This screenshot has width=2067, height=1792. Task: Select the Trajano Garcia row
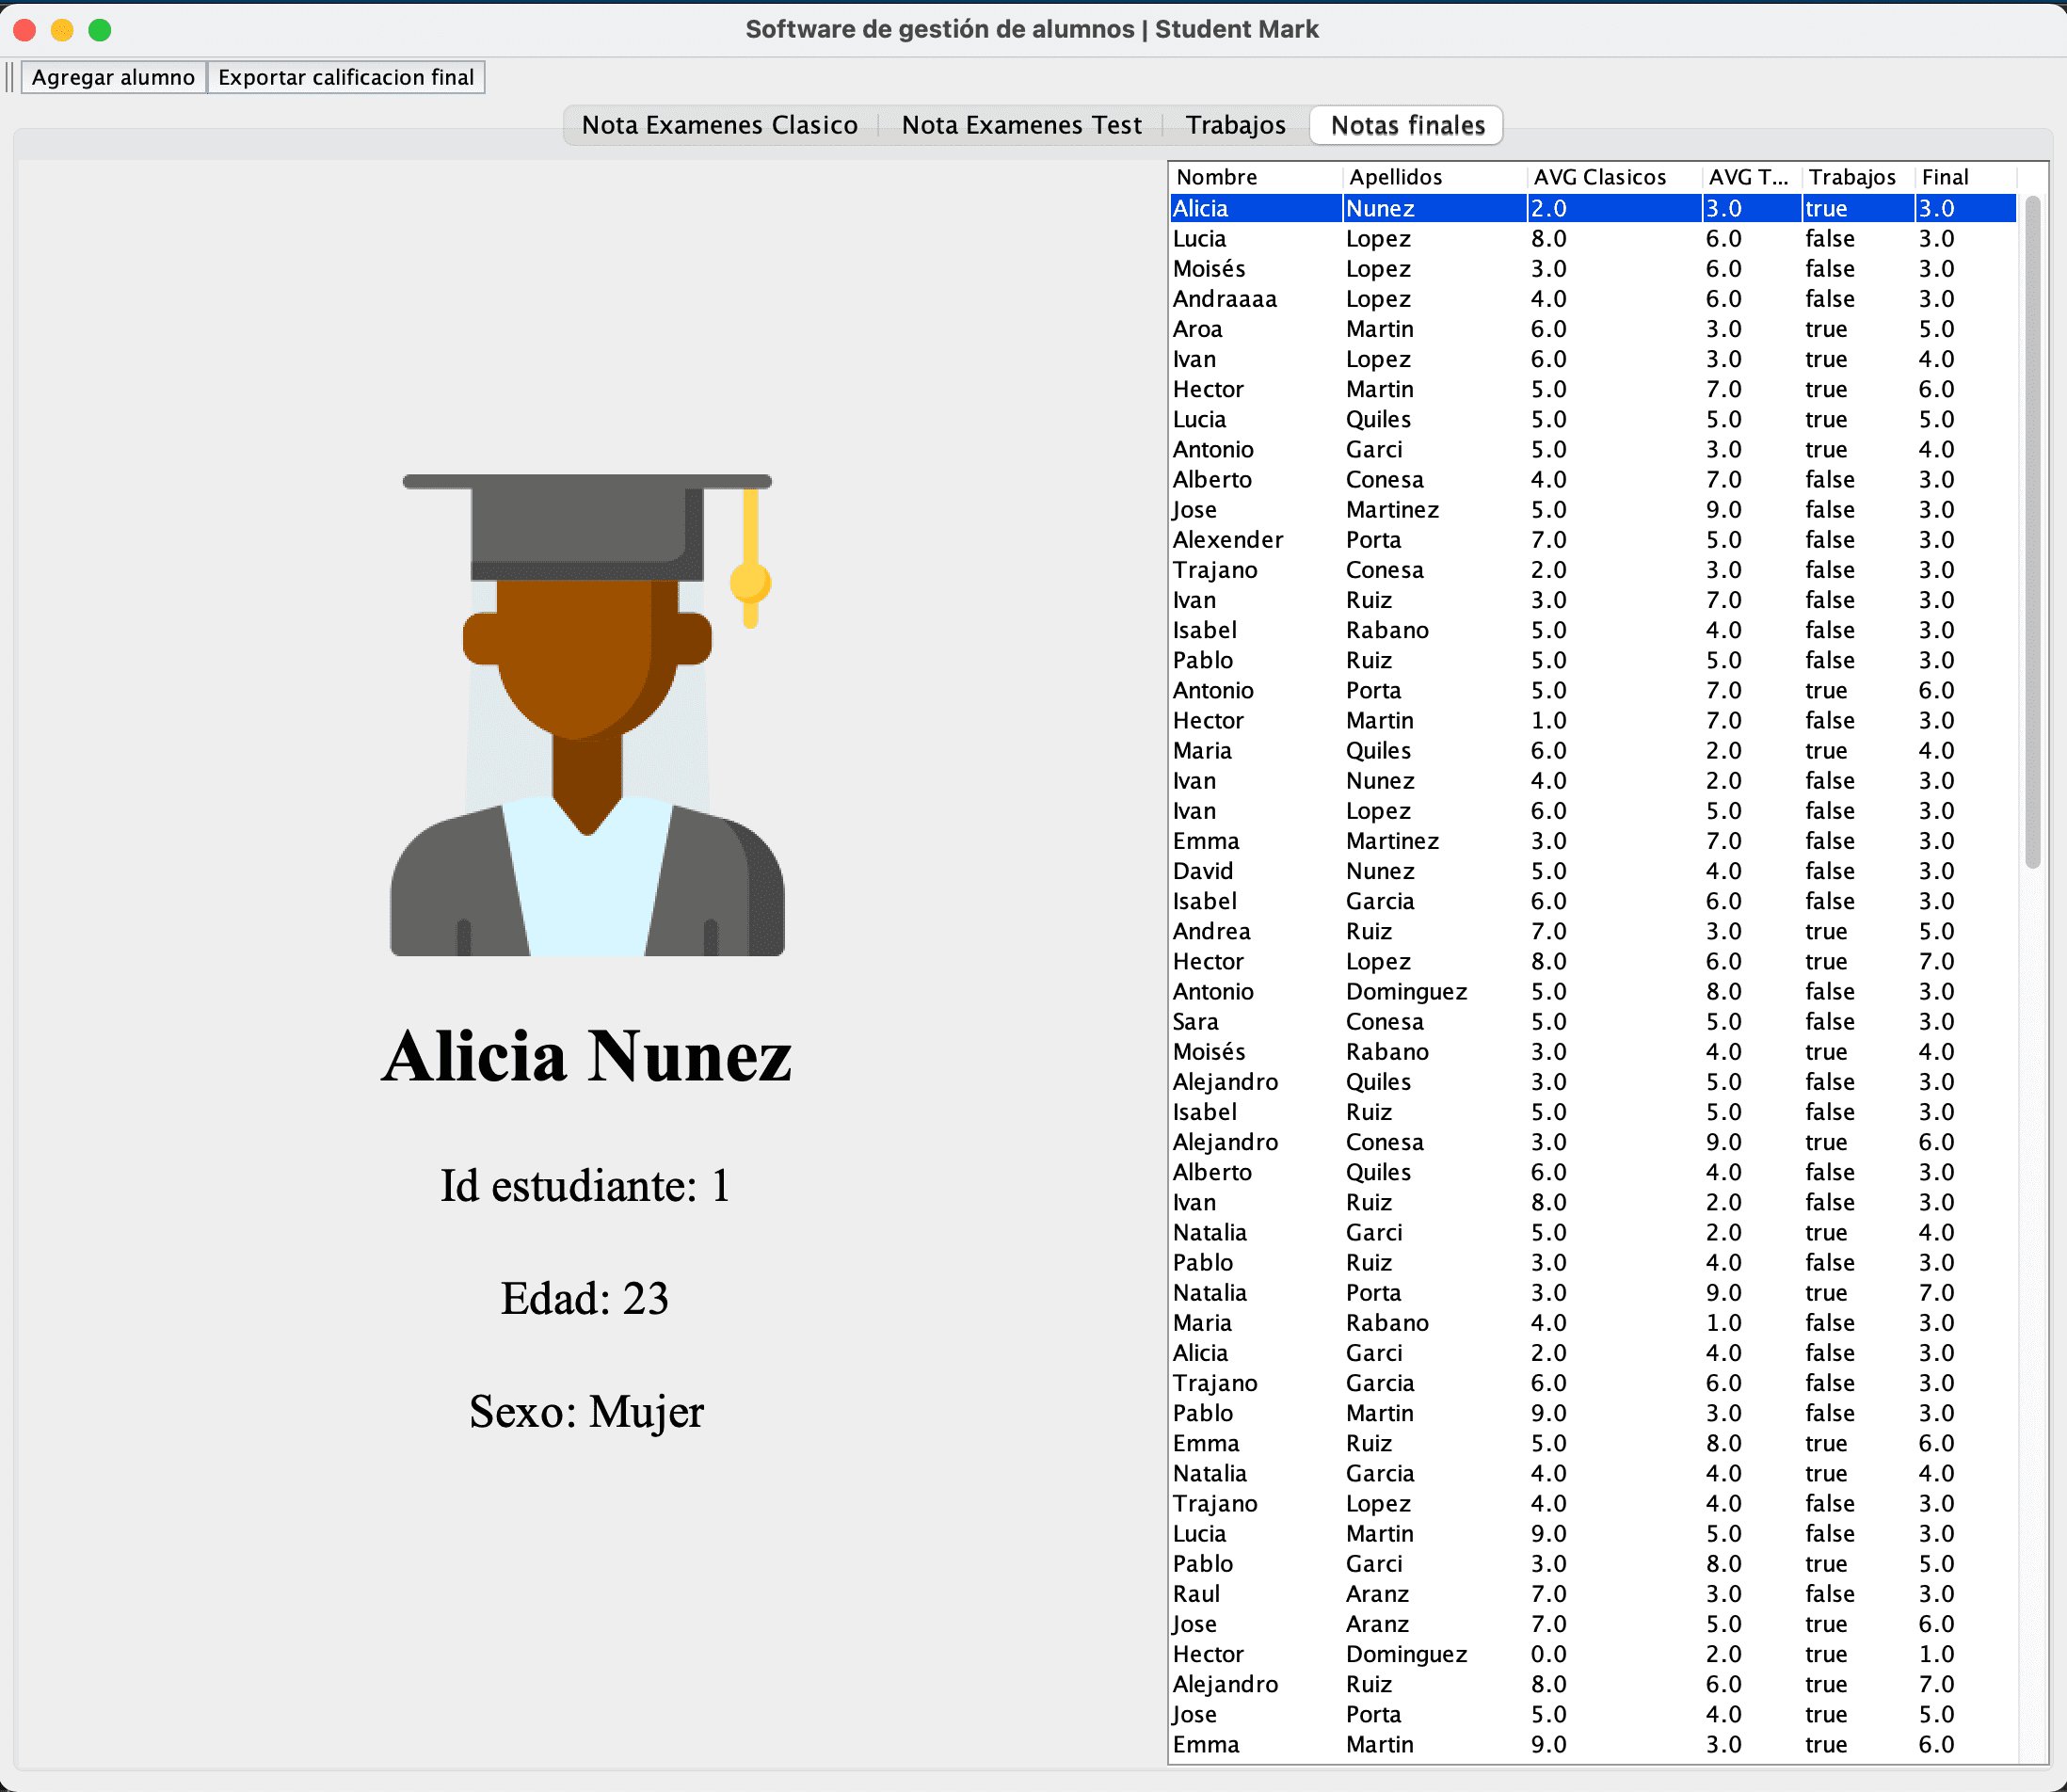(x=1593, y=1383)
